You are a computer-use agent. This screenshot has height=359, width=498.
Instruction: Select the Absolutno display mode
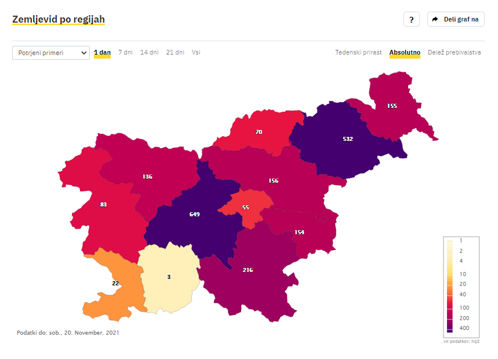tap(405, 52)
